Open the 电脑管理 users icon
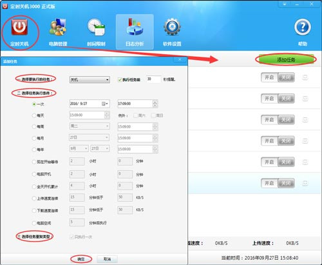Image resolution: width=322 pixels, height=265 pixels. pyautogui.click(x=57, y=27)
